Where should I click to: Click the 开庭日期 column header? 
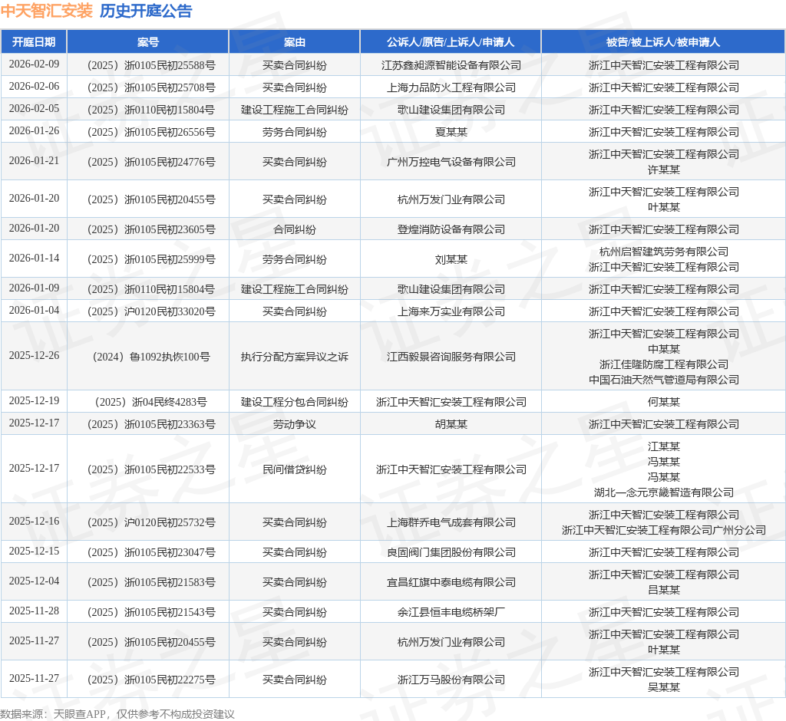[x=34, y=42]
